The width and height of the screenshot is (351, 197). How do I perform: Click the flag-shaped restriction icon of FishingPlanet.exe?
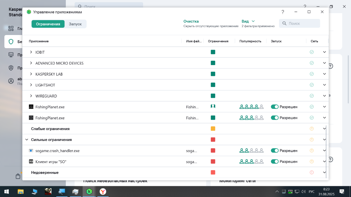(213, 107)
